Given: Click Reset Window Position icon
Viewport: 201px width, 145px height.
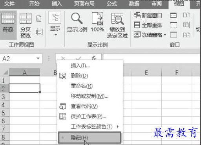Looking at the screenshot, I should 186,35.
